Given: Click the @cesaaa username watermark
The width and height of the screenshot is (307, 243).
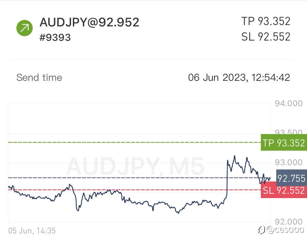Looking at the screenshot, I should (x=285, y=230).
